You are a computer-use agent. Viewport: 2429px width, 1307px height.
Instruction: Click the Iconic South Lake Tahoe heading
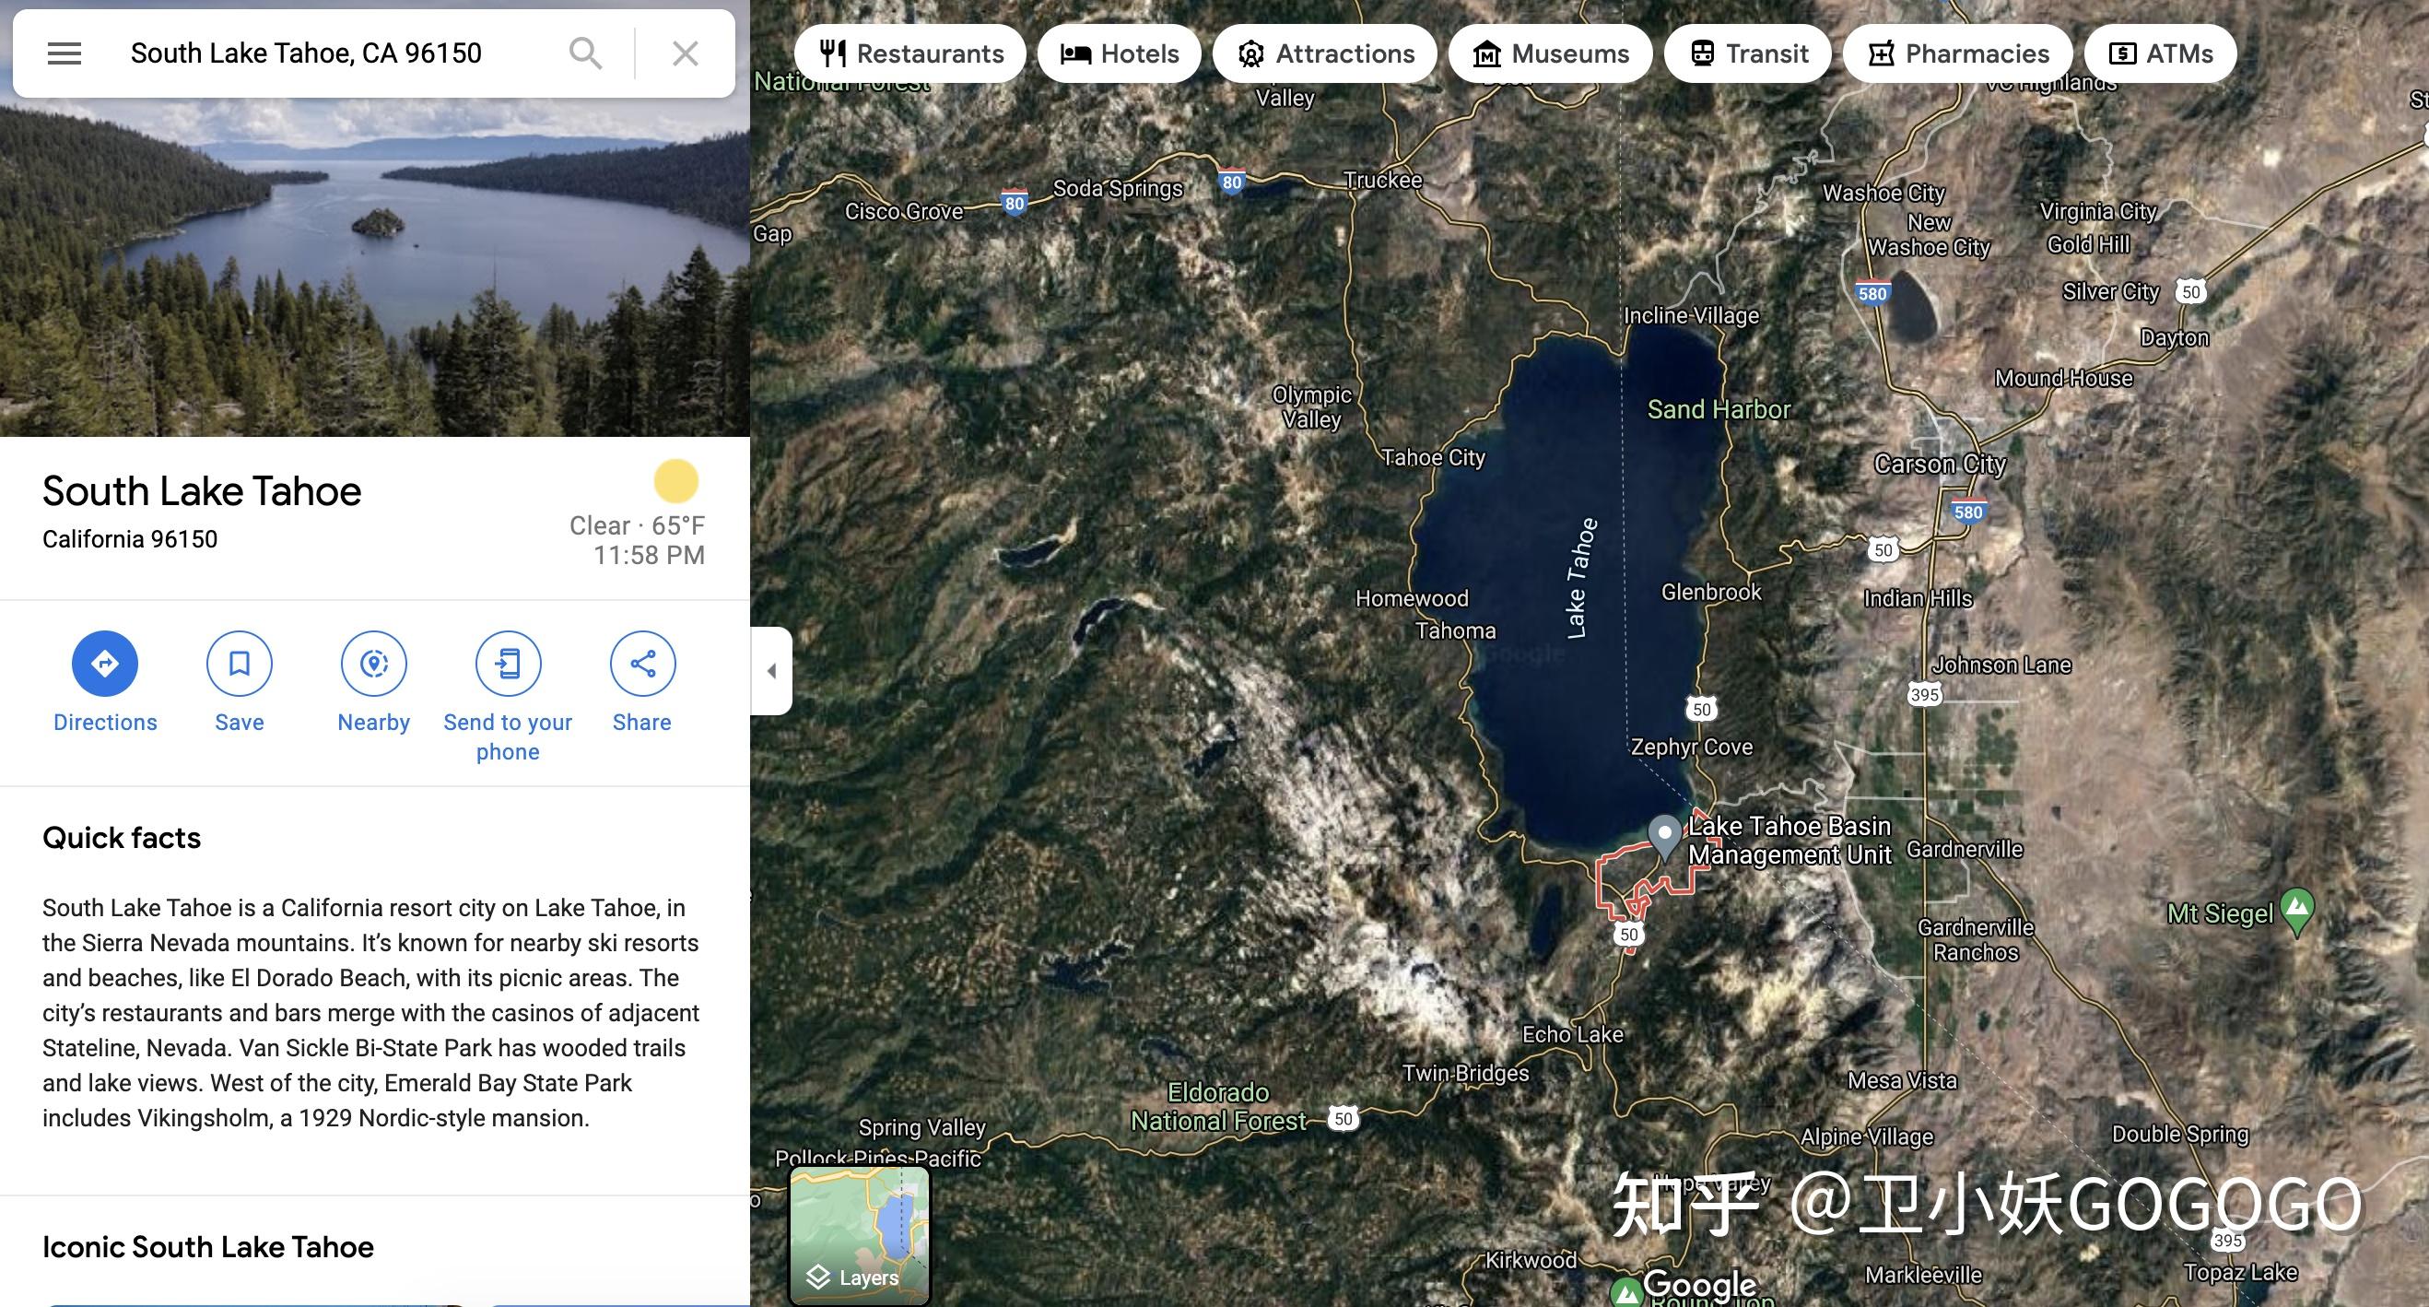(208, 1247)
